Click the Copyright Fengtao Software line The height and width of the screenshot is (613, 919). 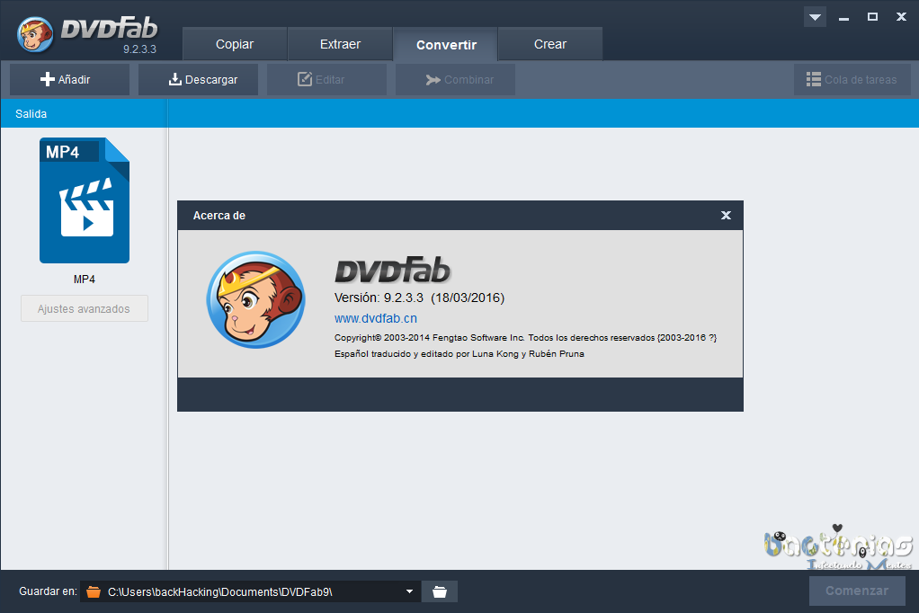pyautogui.click(x=525, y=338)
